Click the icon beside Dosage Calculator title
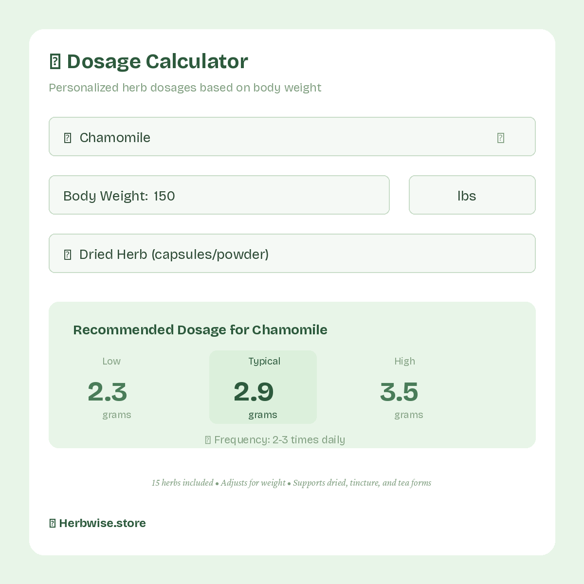Screen dimensions: 584x584 (55, 61)
